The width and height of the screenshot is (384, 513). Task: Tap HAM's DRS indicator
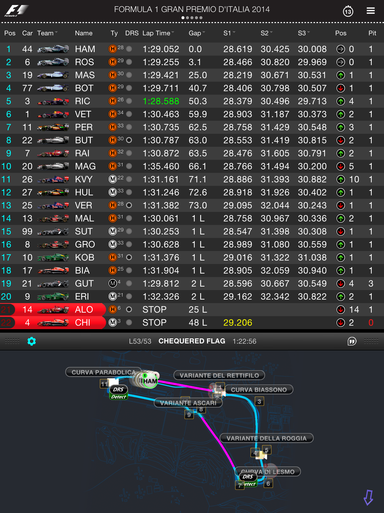(129, 49)
